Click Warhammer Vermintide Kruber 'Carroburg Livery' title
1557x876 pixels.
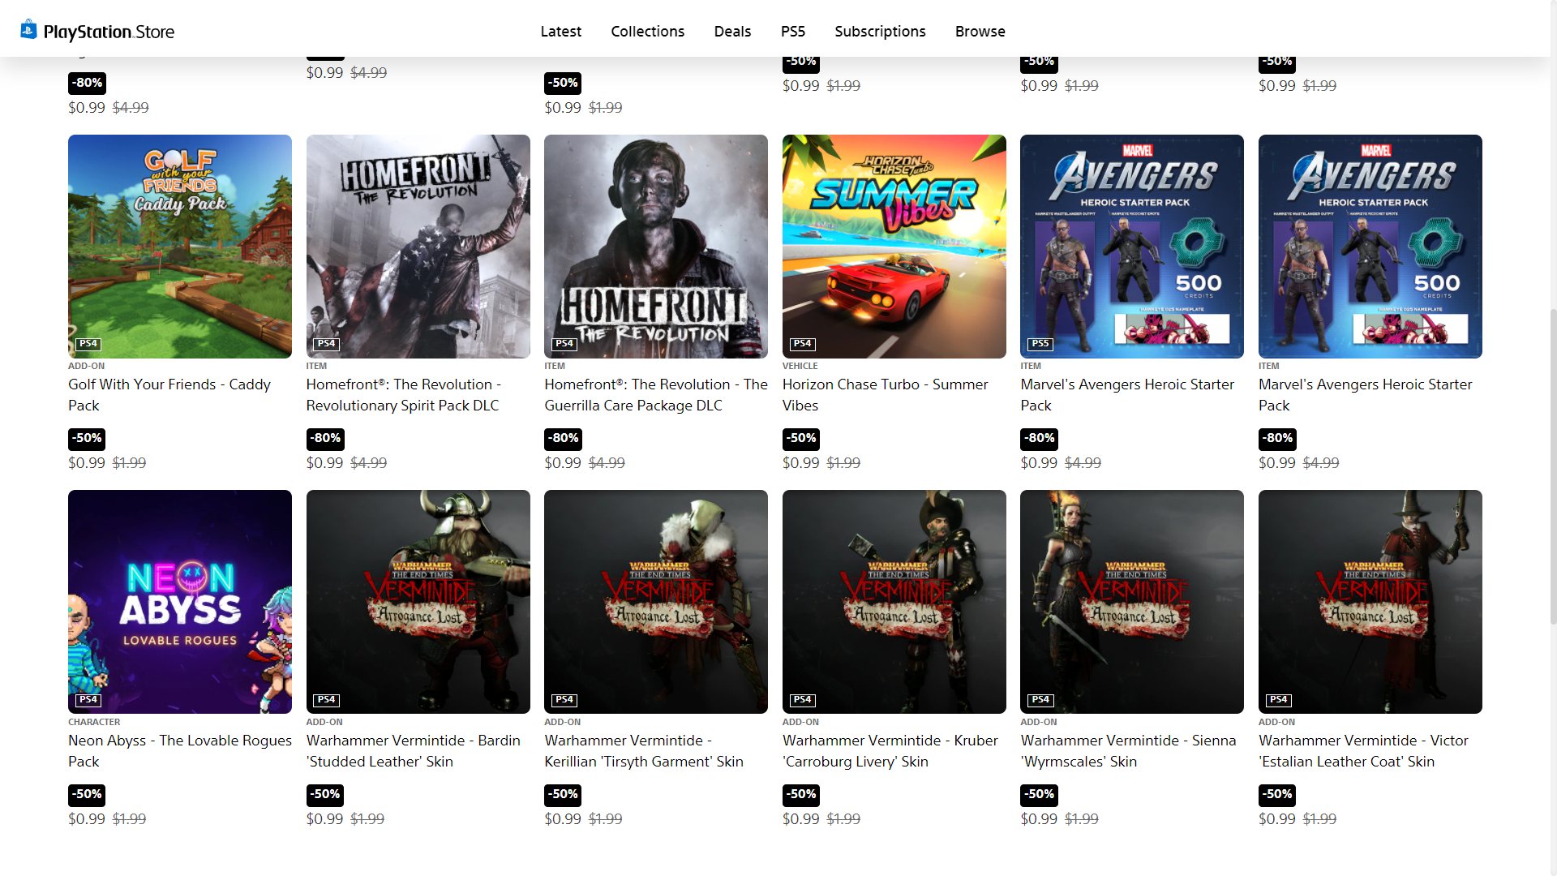tap(890, 751)
